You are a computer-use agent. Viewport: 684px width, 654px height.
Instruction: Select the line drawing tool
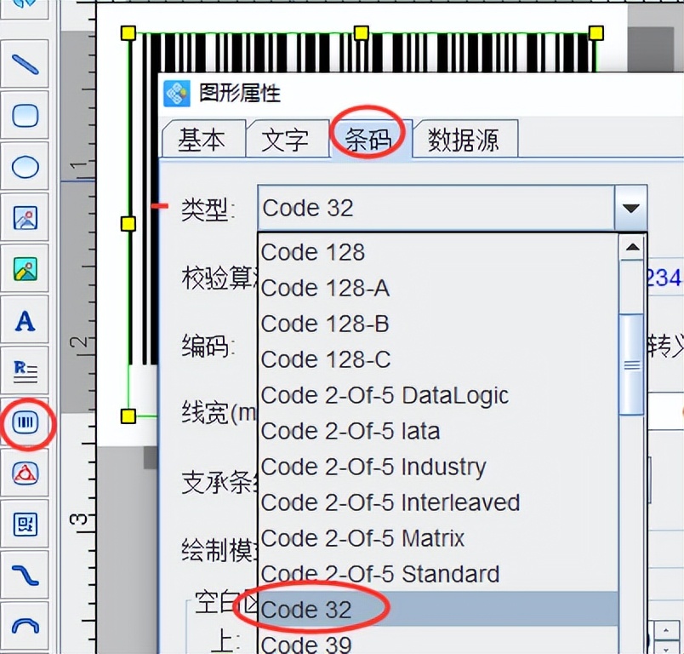tap(25, 64)
